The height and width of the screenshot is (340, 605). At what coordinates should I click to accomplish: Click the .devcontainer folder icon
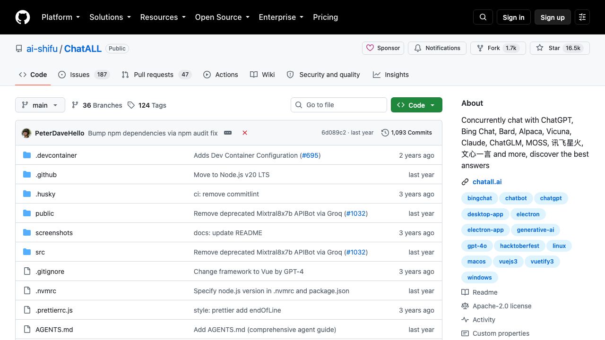click(27, 155)
